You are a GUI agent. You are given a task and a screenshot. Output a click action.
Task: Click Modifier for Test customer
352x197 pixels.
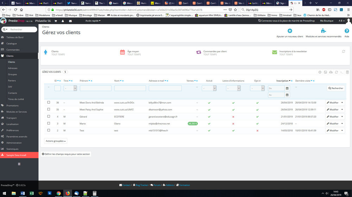(333, 131)
